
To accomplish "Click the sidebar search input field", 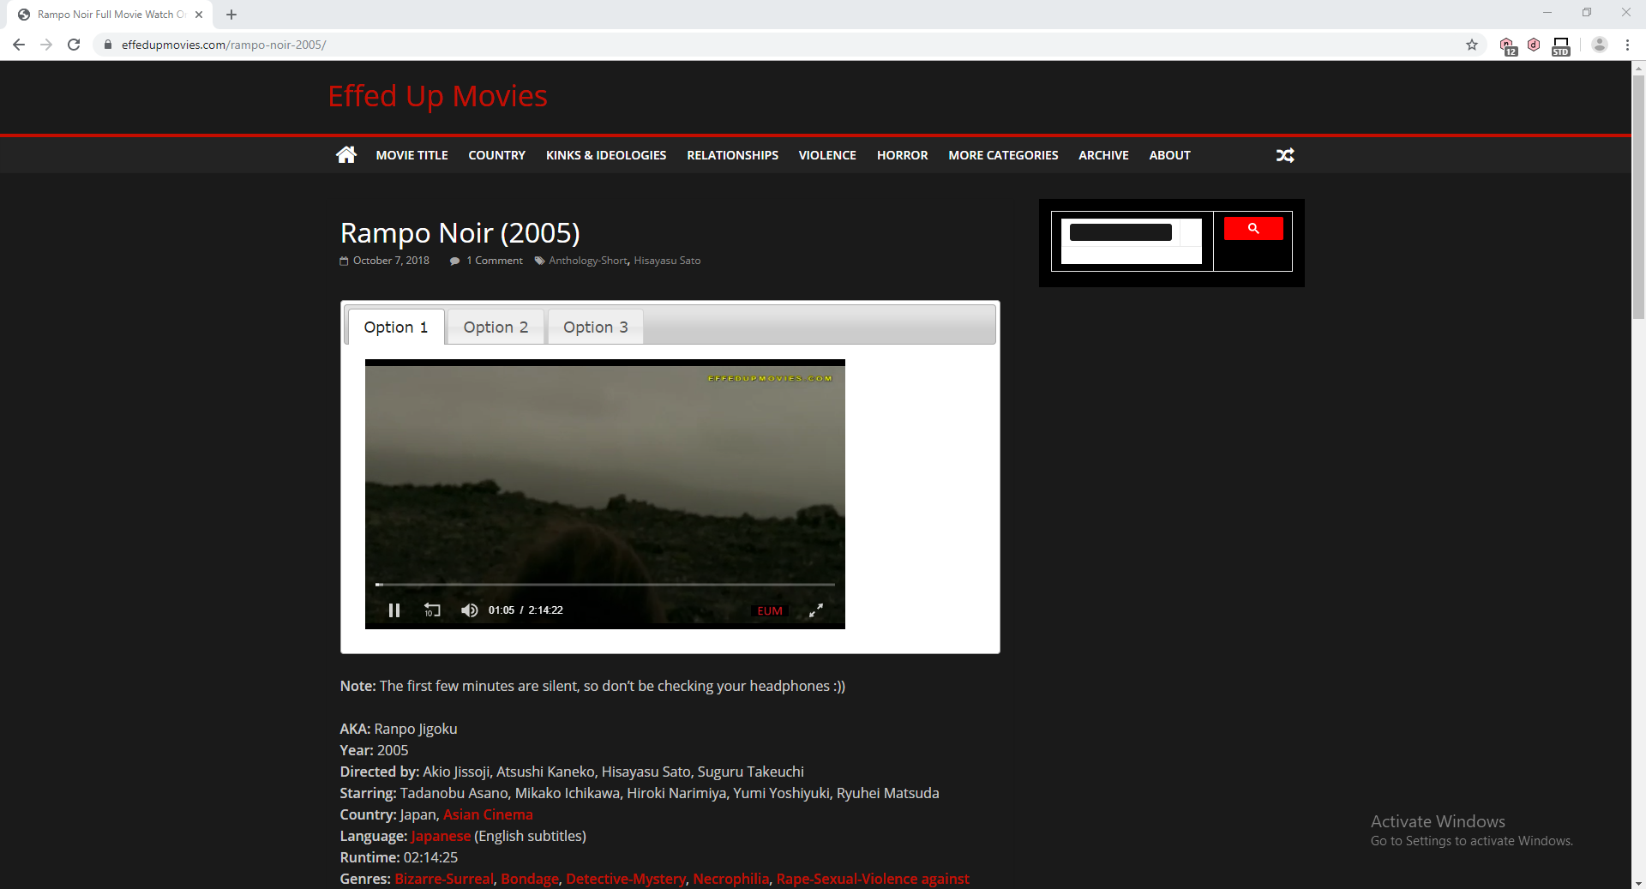I will click(1119, 232).
